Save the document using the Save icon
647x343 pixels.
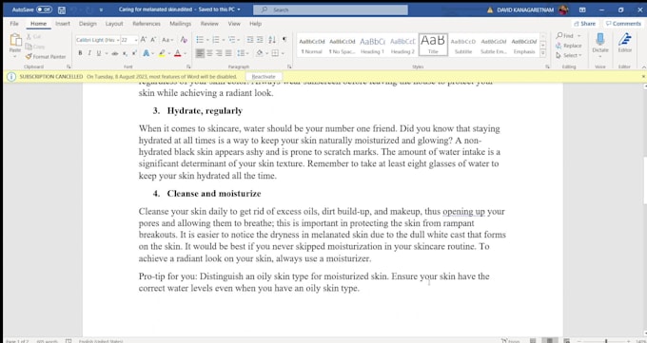click(62, 10)
